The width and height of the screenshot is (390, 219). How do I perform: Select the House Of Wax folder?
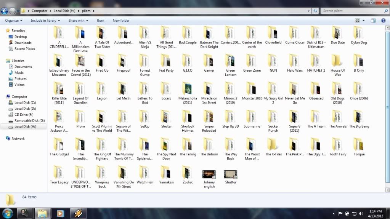[x=337, y=66]
